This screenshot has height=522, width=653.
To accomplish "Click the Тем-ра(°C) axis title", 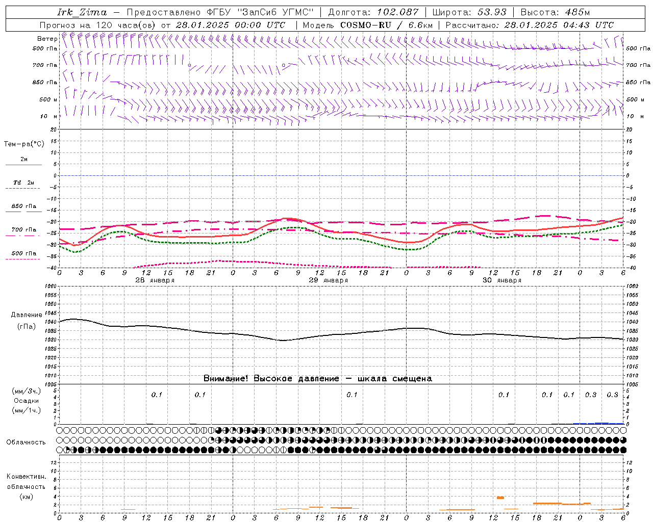I will coord(24,144).
